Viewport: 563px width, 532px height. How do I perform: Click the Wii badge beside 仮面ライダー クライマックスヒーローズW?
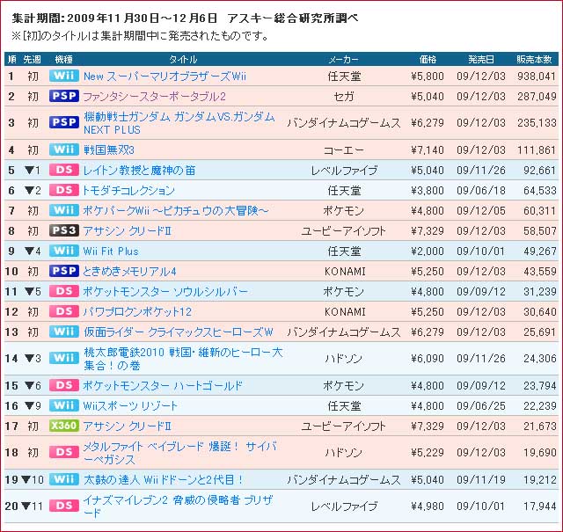tap(64, 332)
